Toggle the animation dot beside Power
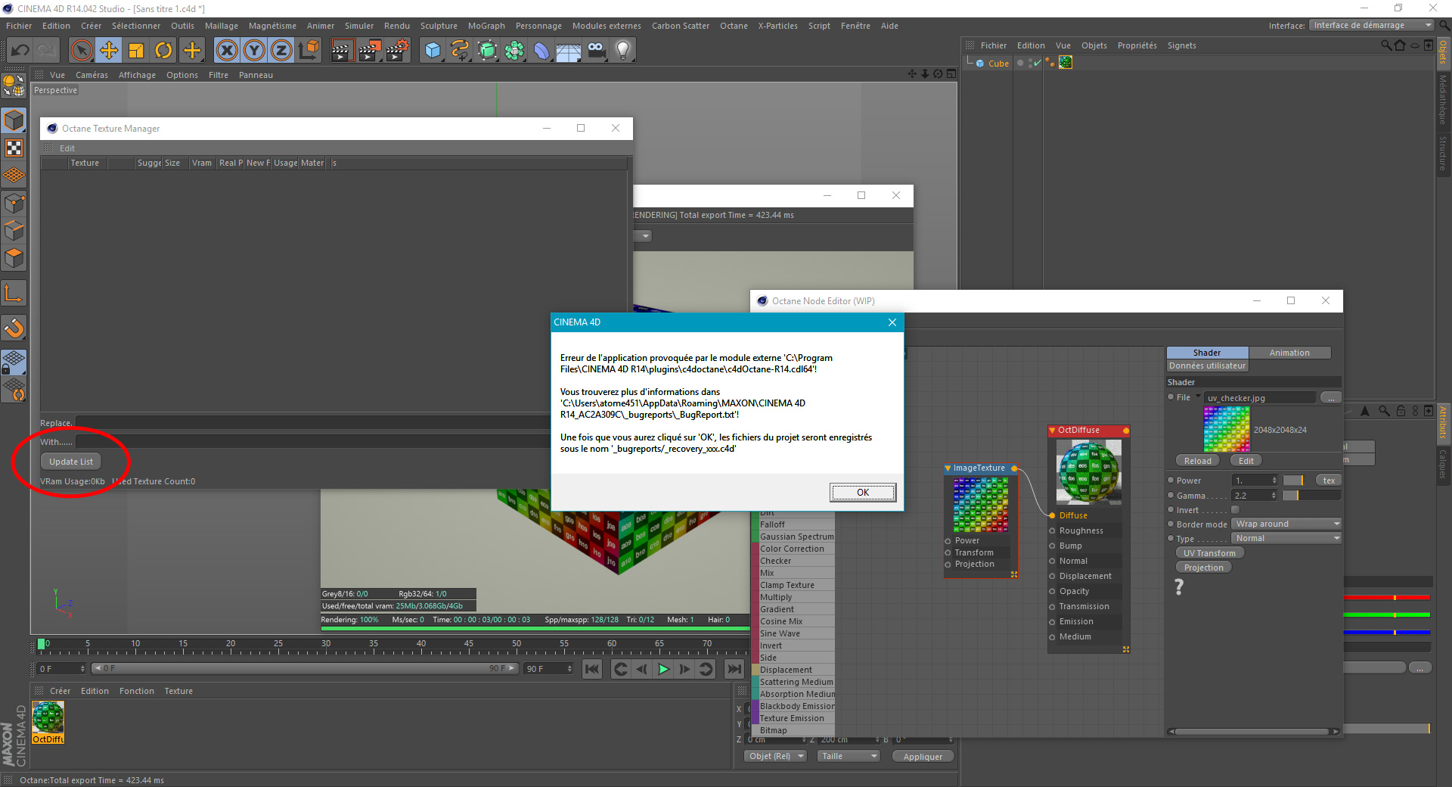 click(x=1171, y=481)
